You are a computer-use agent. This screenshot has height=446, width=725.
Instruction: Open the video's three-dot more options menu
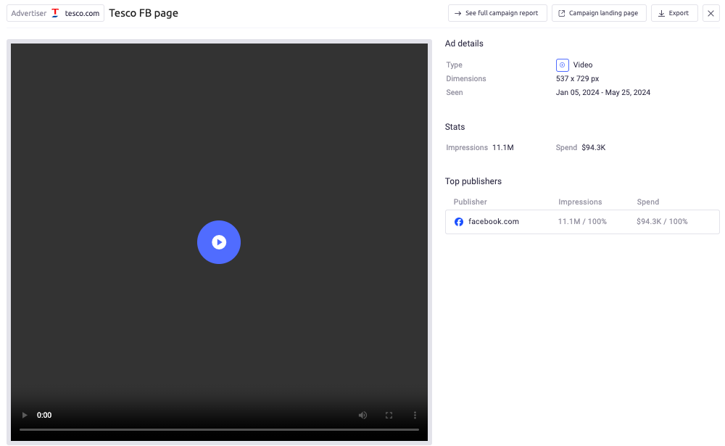[x=415, y=416]
